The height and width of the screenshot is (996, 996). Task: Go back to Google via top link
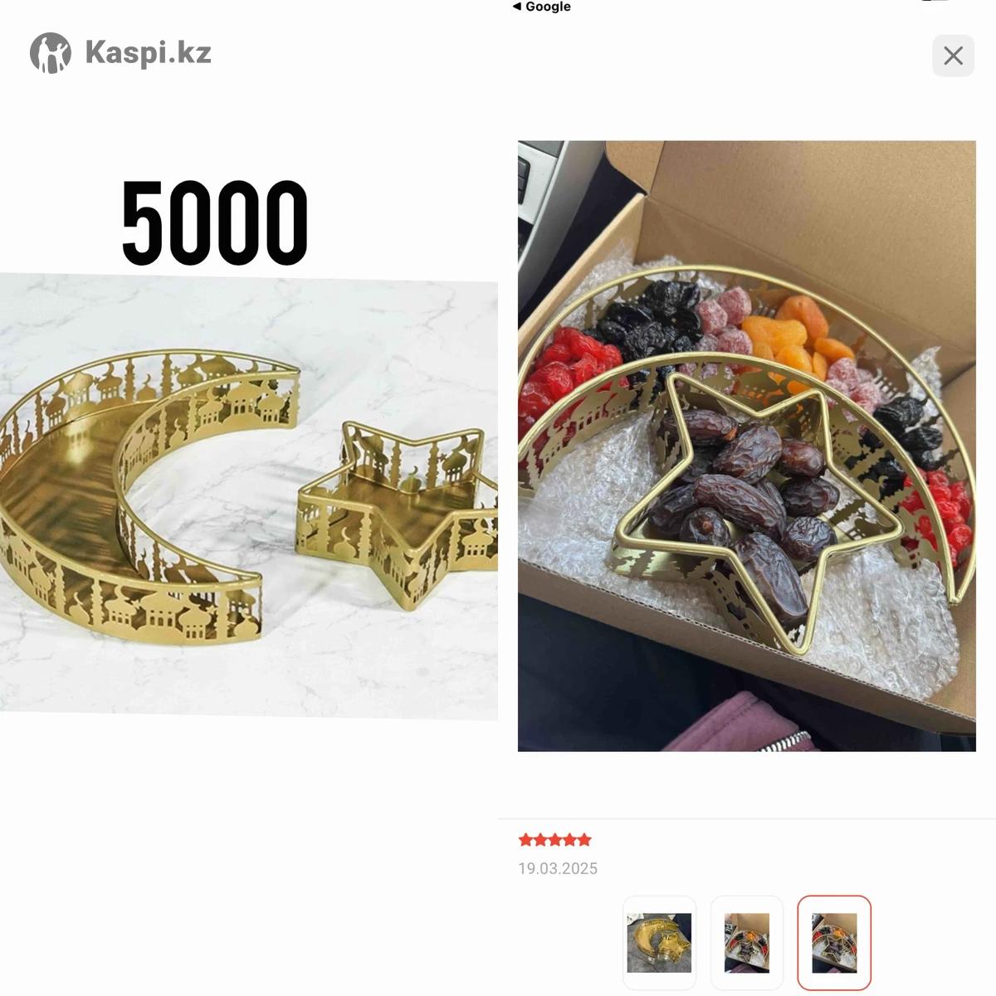[x=542, y=7]
